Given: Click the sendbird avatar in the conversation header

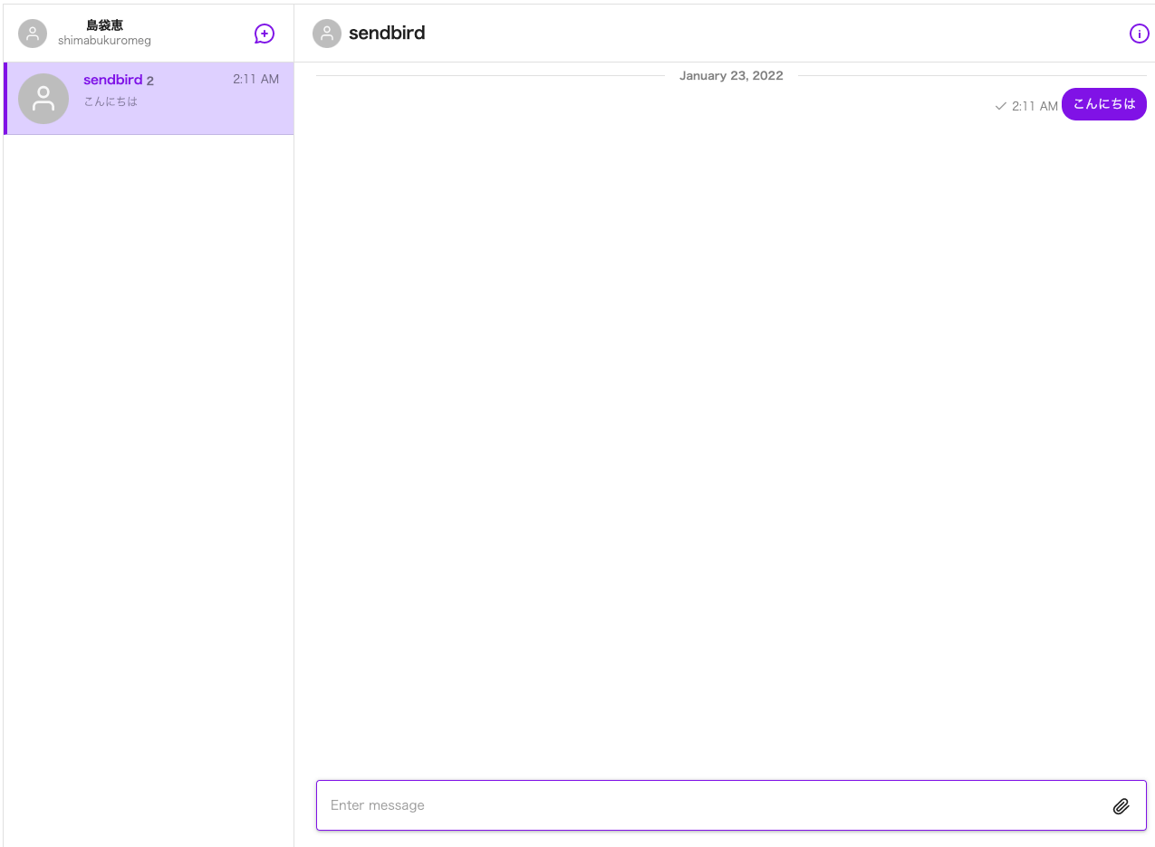Looking at the screenshot, I should [x=327, y=34].
